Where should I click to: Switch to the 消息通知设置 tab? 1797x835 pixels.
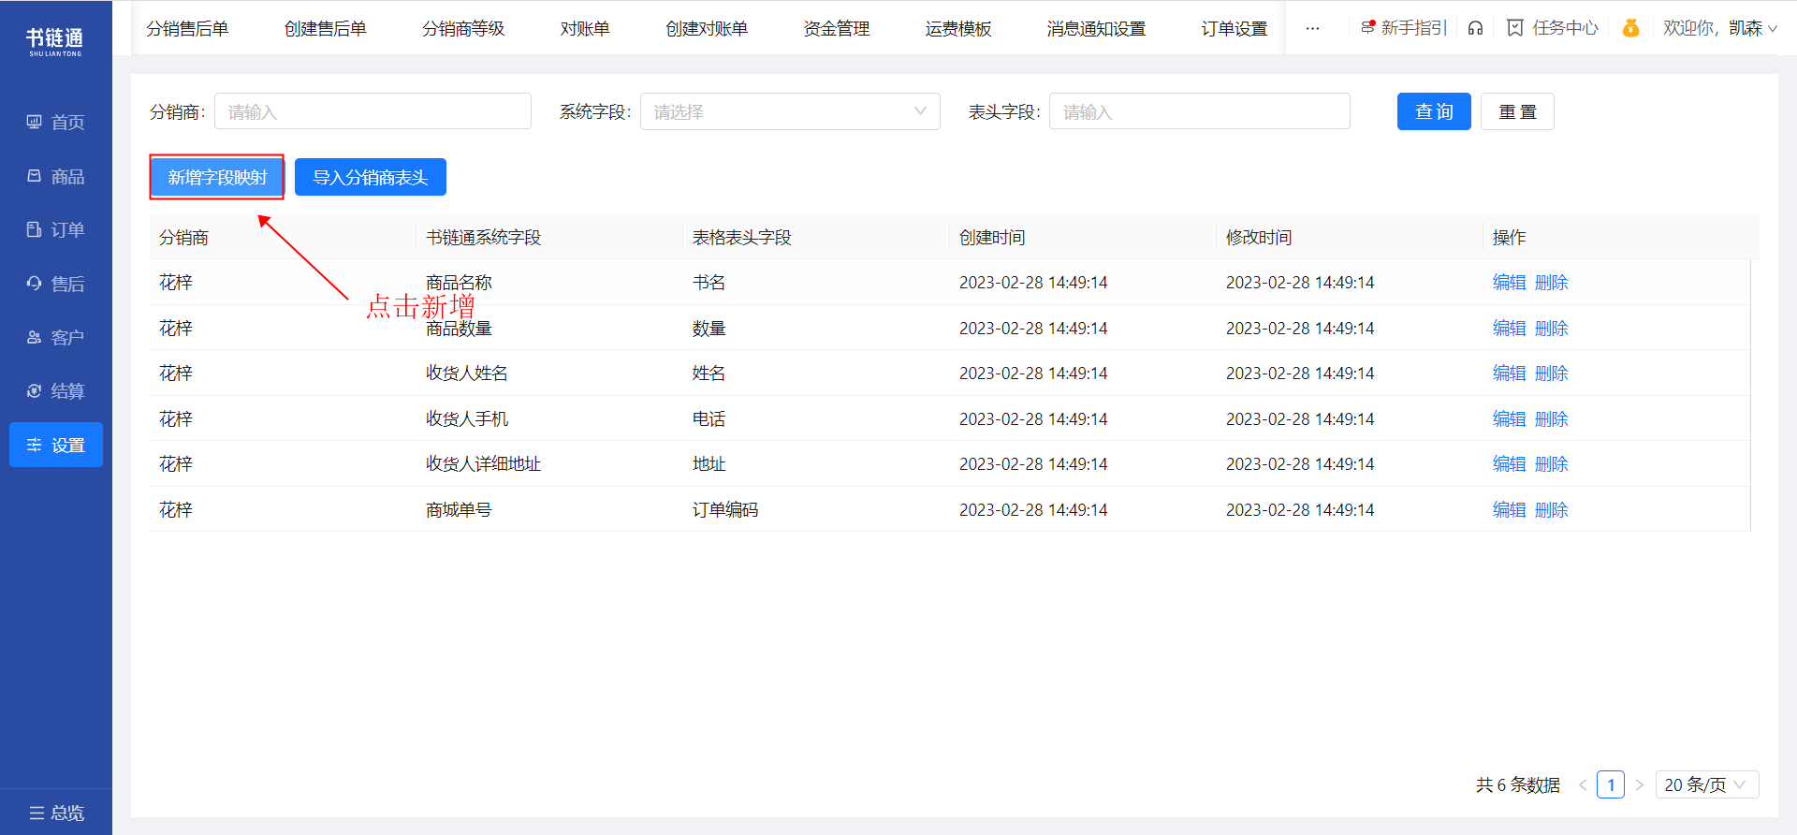1096,28
